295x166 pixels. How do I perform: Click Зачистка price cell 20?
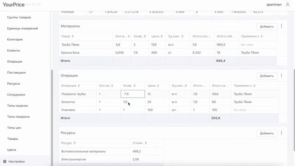[x=149, y=102]
